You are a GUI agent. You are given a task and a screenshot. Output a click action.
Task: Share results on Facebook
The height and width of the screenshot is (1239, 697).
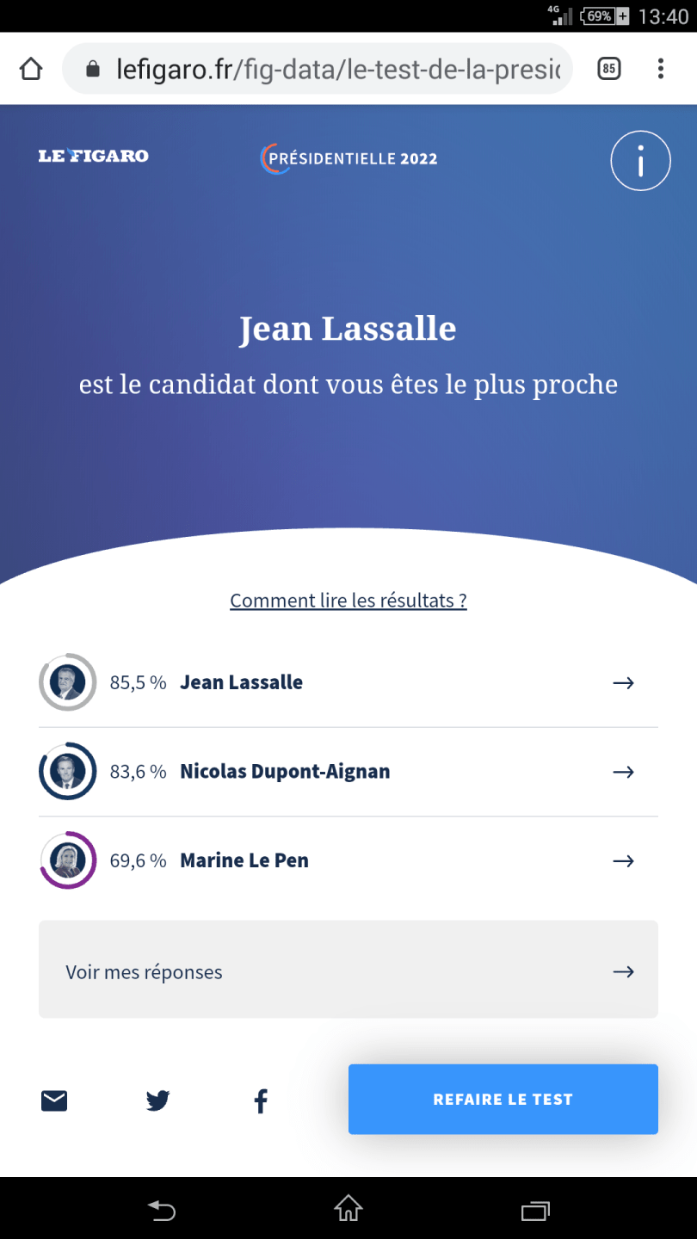[x=261, y=1100]
